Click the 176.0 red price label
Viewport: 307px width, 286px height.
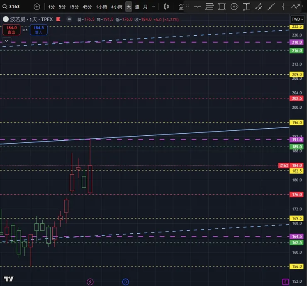tap(297, 195)
